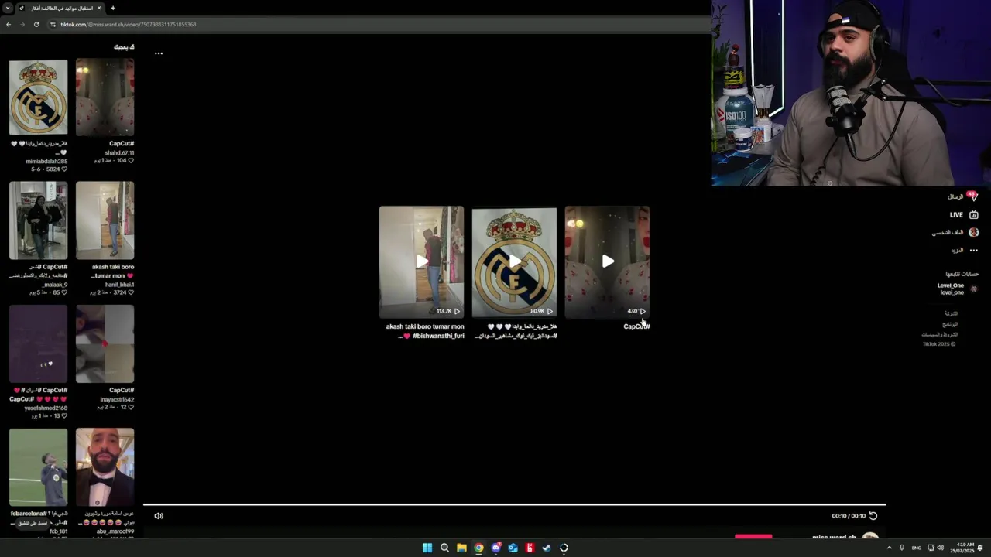This screenshot has width=991, height=557.
Task: Open the clock and date flyout
Action: [x=964, y=548]
